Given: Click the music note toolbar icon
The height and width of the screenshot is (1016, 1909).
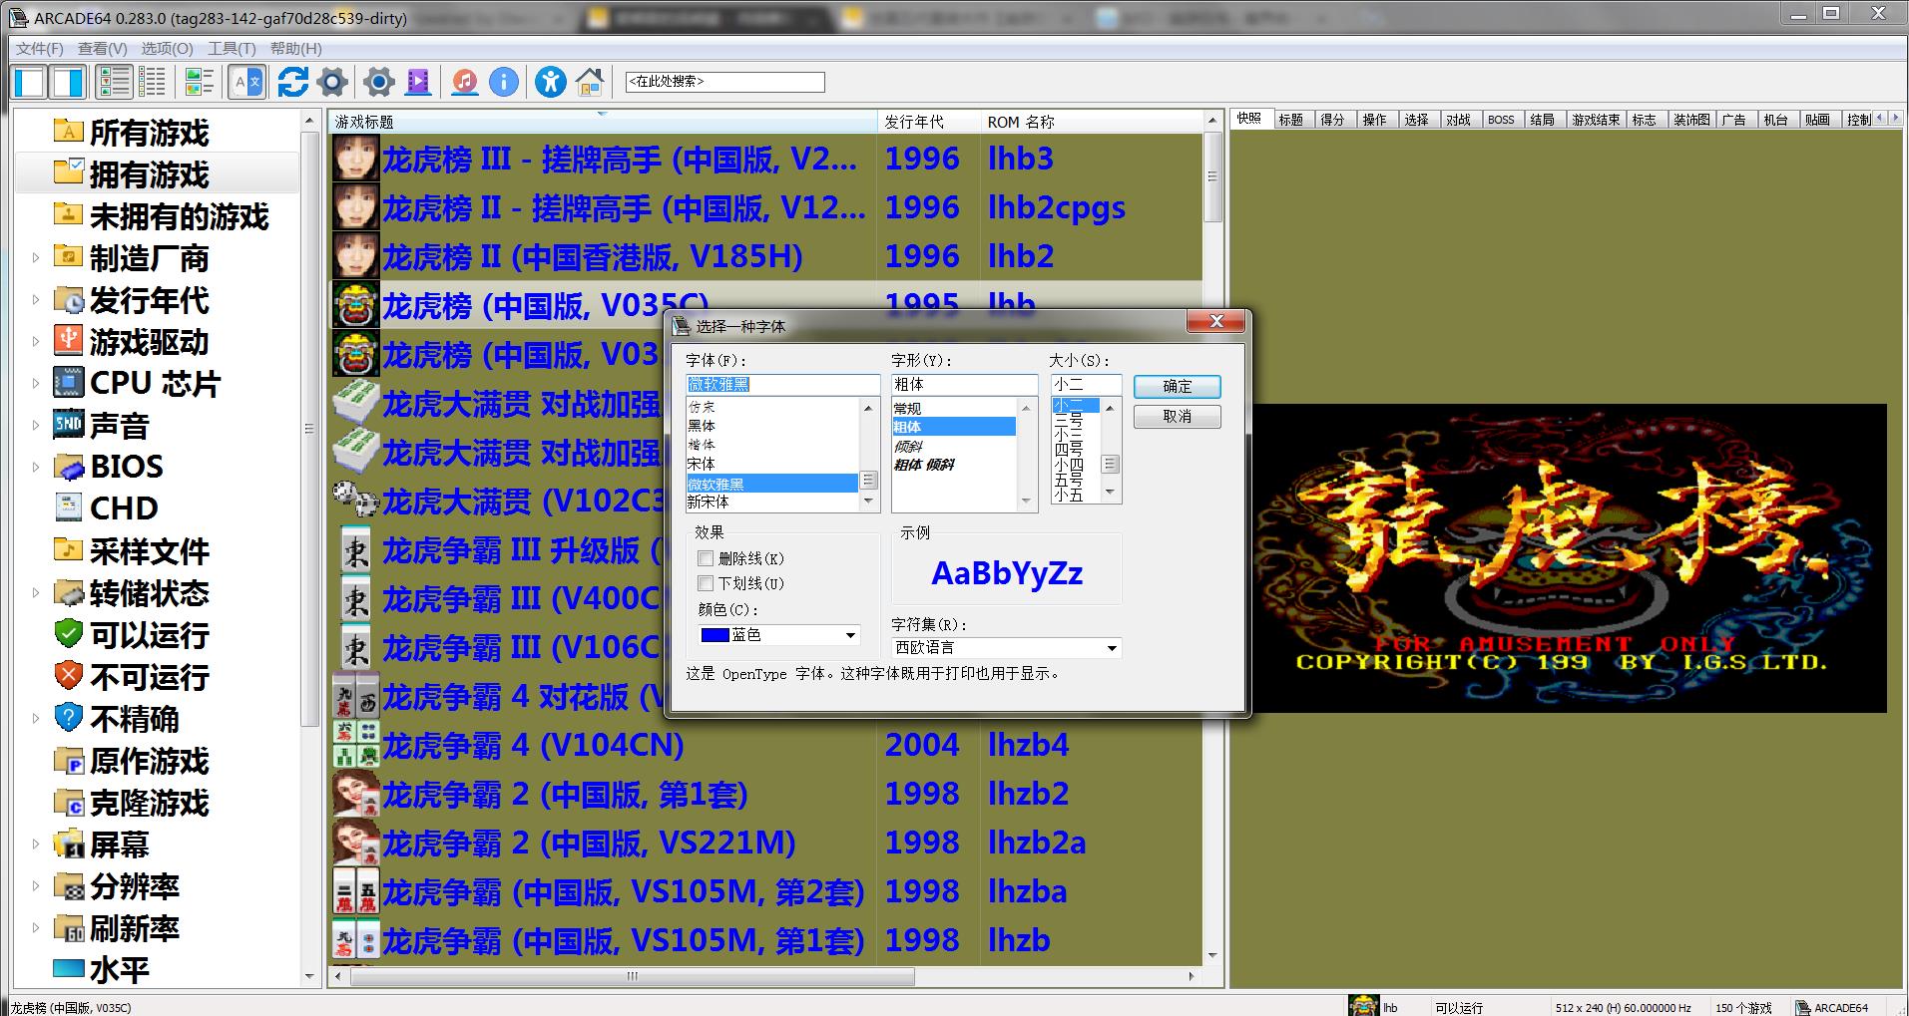Looking at the screenshot, I should point(464,82).
